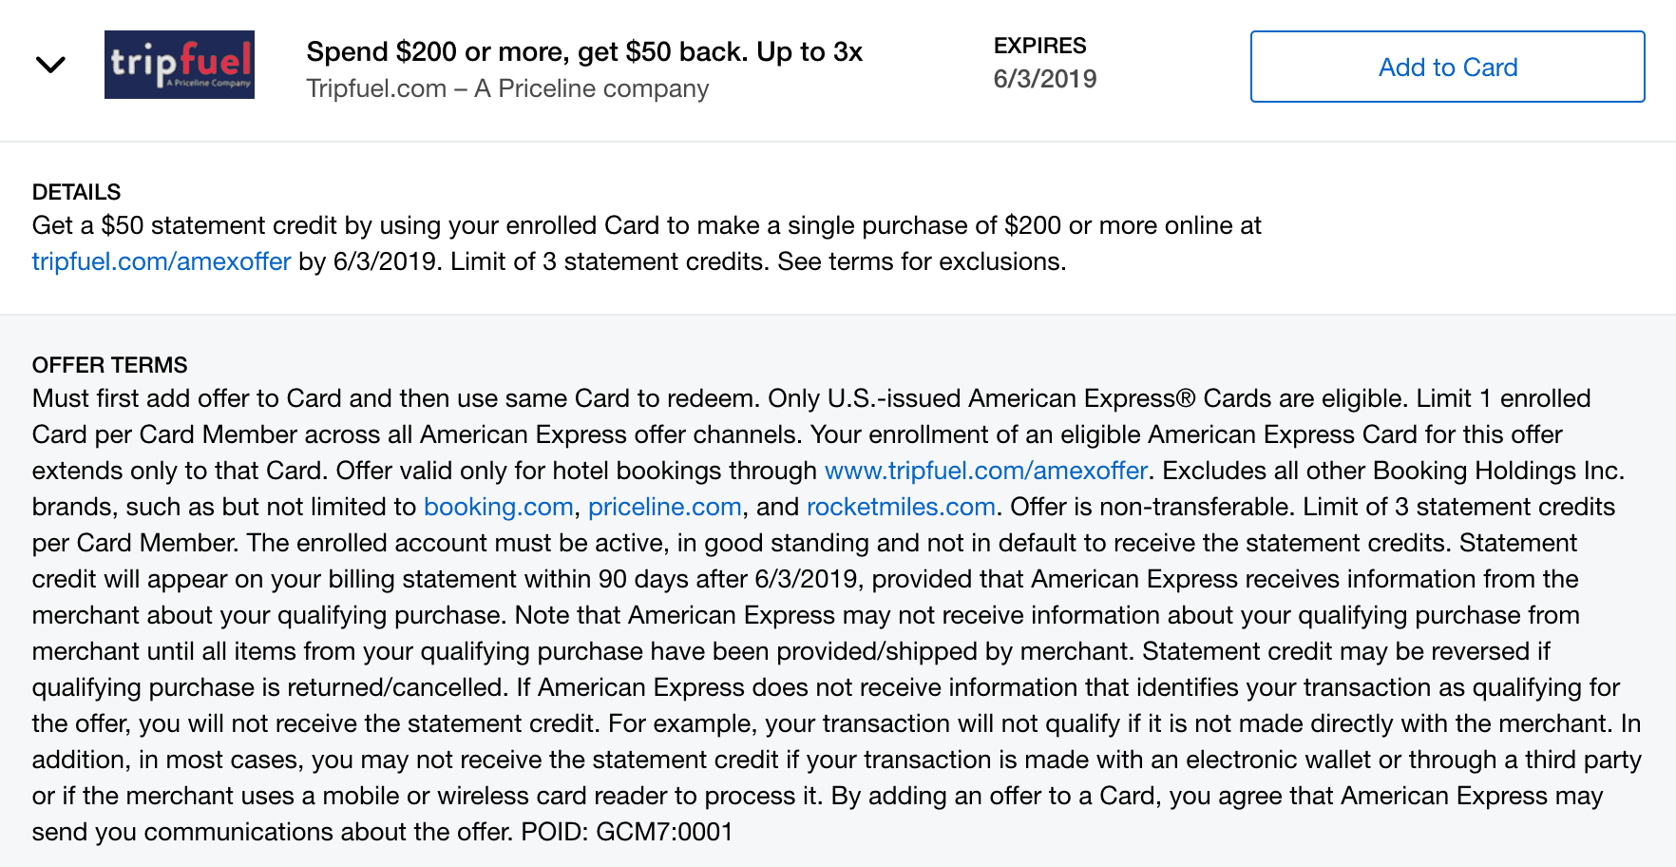Image resolution: width=1676 pixels, height=867 pixels.
Task: Visit the priceline.com link
Action: (664, 507)
